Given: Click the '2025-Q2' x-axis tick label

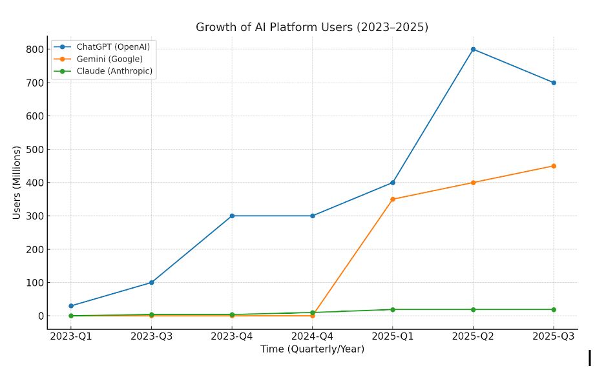Looking at the screenshot, I should (x=473, y=336).
